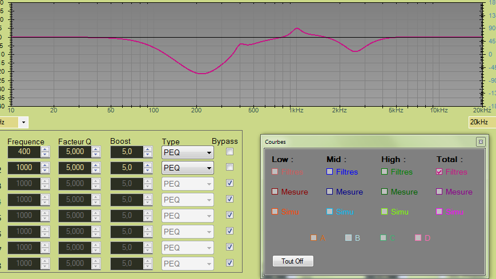
Task: Click the Frequence field showing 400
Action: coord(23,152)
